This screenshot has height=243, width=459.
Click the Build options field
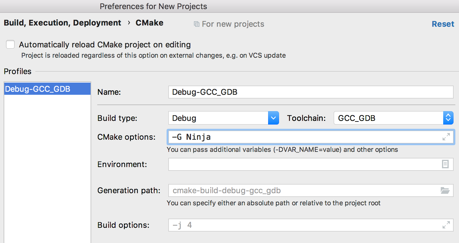click(311, 225)
